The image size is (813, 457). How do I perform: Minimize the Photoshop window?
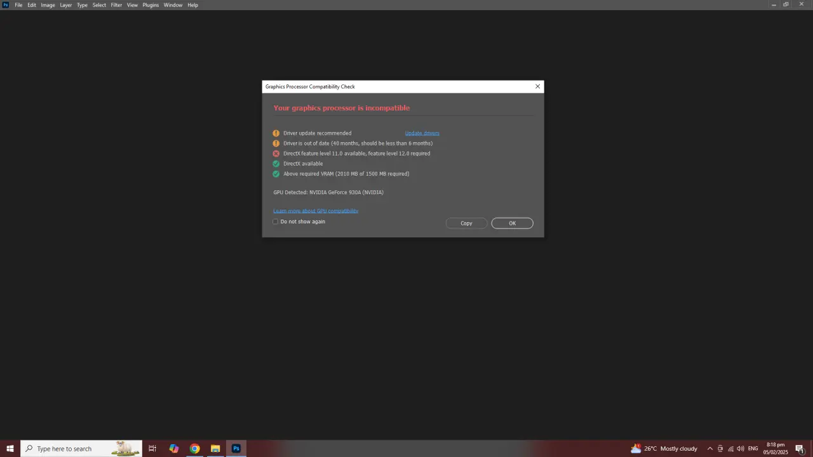click(774, 5)
